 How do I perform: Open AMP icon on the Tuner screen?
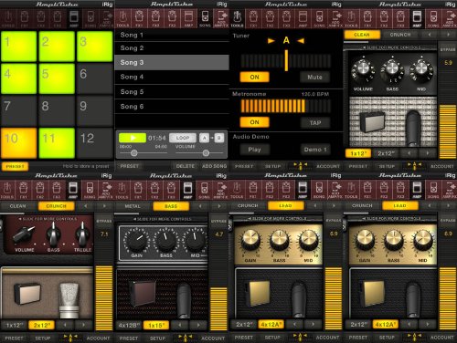(303, 18)
